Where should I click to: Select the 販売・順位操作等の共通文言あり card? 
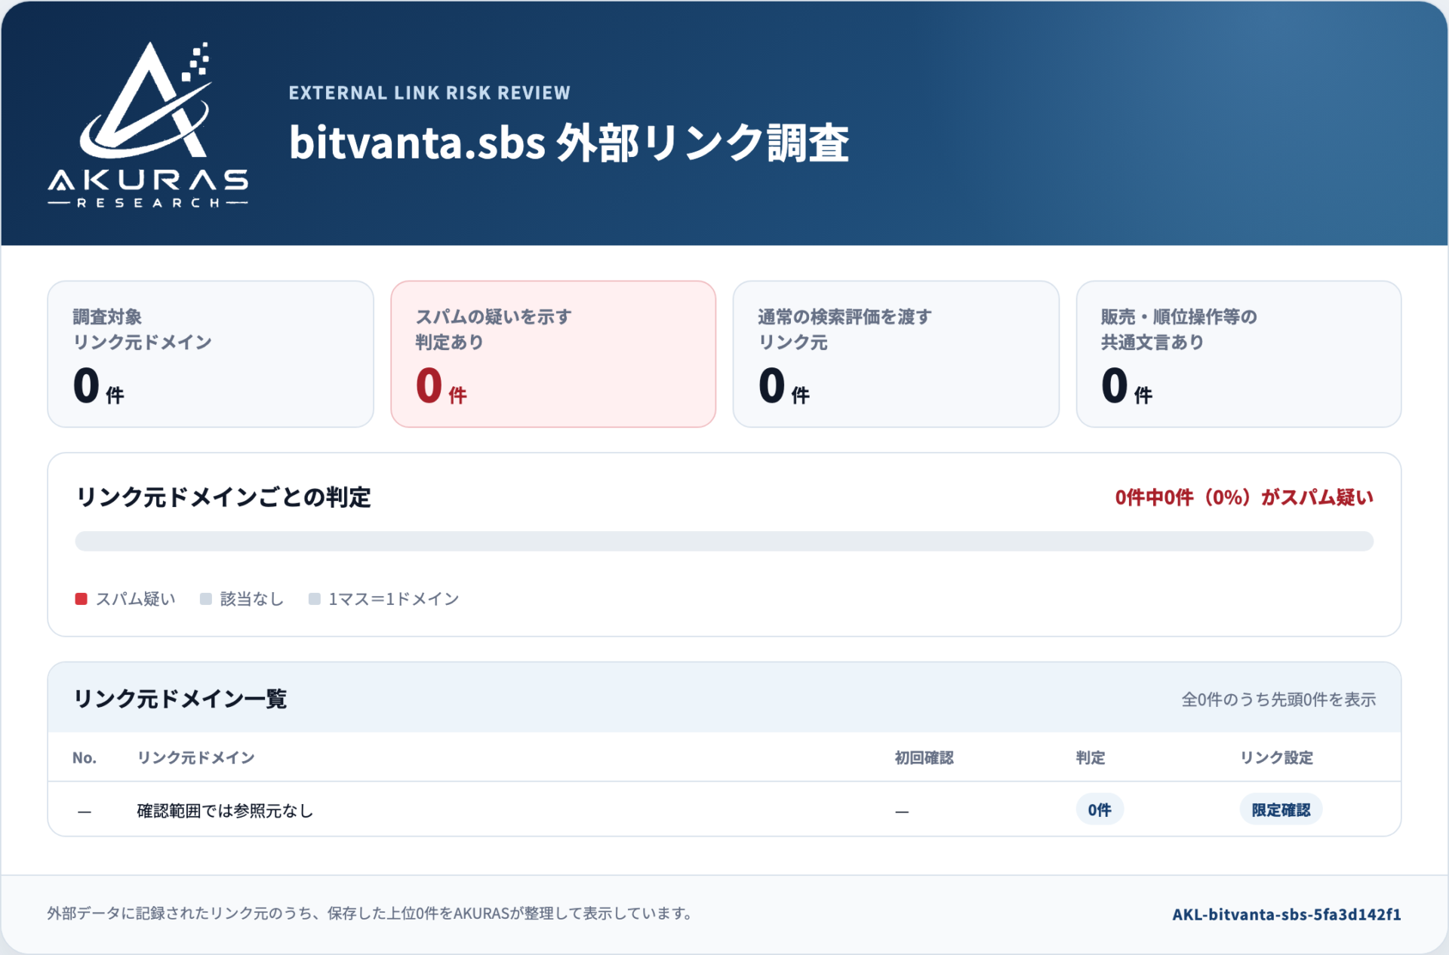(1238, 354)
